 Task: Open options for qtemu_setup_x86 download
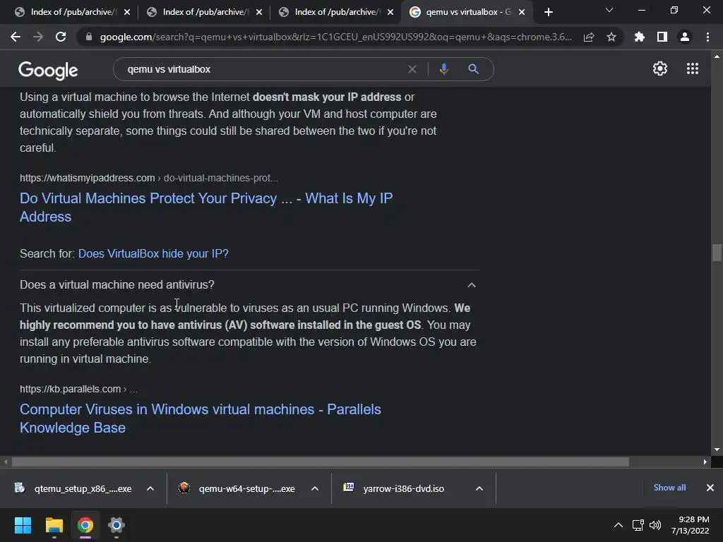[x=150, y=488]
